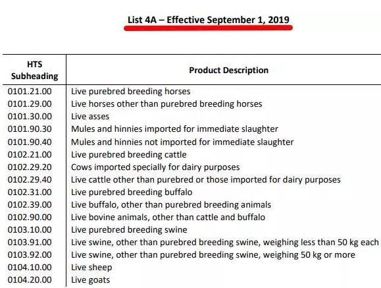The height and width of the screenshot is (288, 381).
Task: Select HTS code 0101.29.00
Action: coord(30,104)
